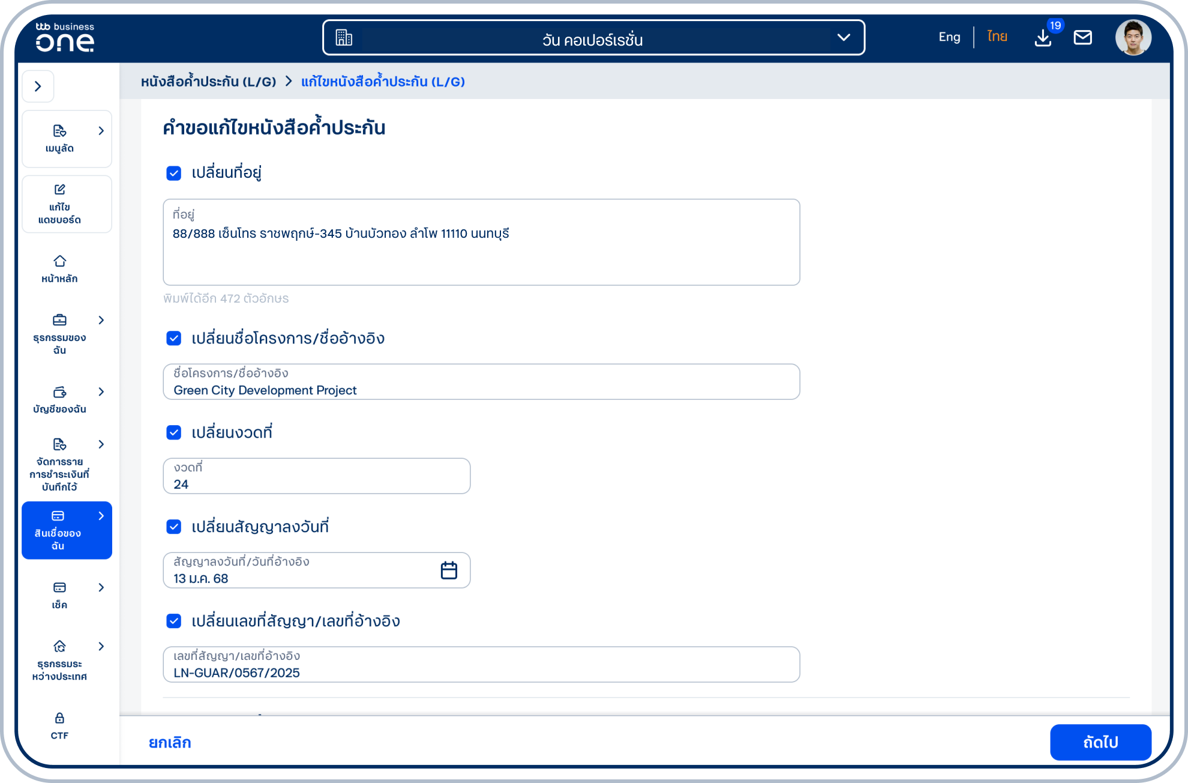Image resolution: width=1188 pixels, height=783 pixels.
Task: Open the download notifications icon
Action: 1043,38
